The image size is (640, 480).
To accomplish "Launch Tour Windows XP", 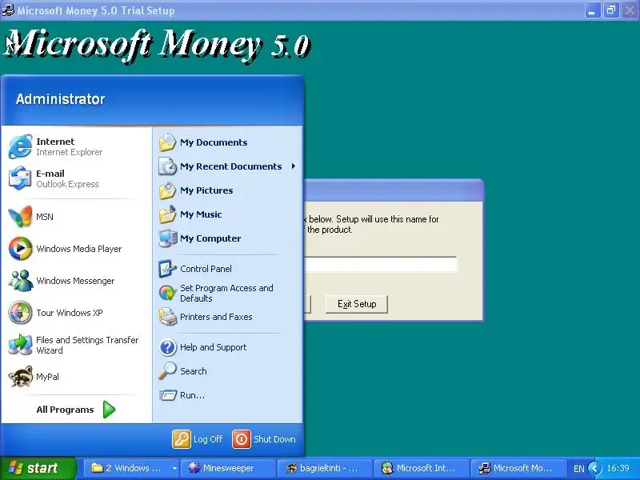I will point(76,313).
